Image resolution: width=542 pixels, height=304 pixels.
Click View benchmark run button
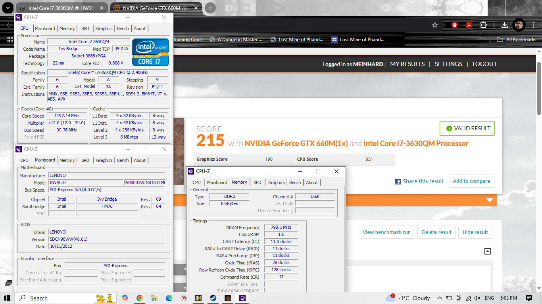click(x=386, y=232)
